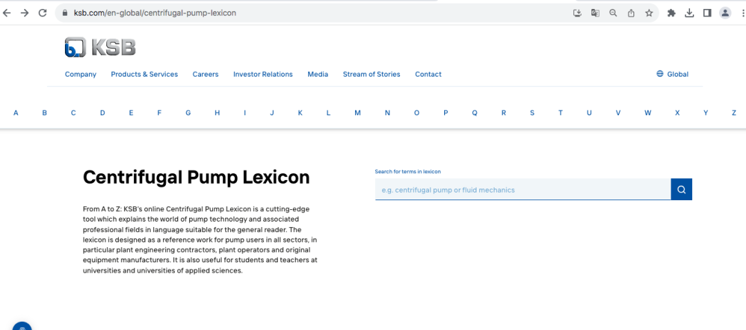Open the downloads icon in toolbar
The height and width of the screenshot is (330, 746).
pyautogui.click(x=689, y=13)
